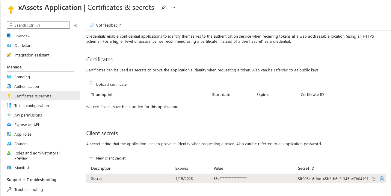The width and height of the screenshot is (391, 196).
Task: Click the Owners people icon
Action: pyautogui.click(x=9, y=144)
